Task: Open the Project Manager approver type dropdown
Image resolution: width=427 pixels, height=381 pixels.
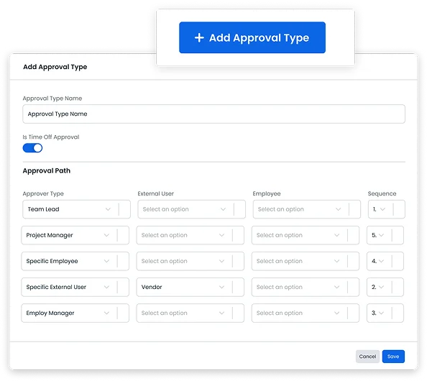Action: (x=75, y=235)
